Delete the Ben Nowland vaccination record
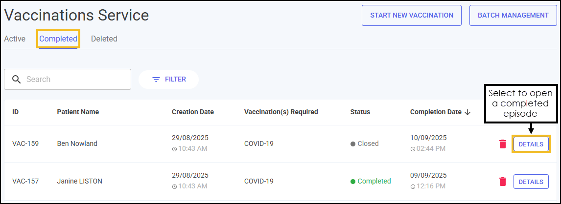Screen dimensions: 561x204 click(503, 144)
